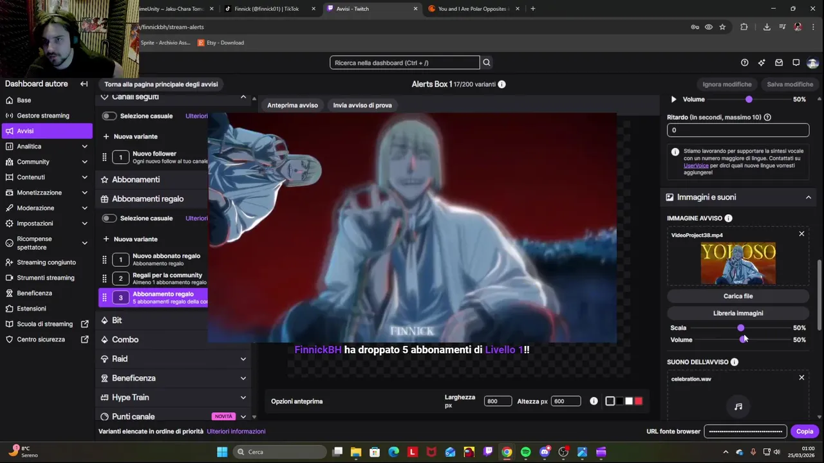Select Nuovo abbonato regalo variant 1
The height and width of the screenshot is (463, 824).
[153, 259]
